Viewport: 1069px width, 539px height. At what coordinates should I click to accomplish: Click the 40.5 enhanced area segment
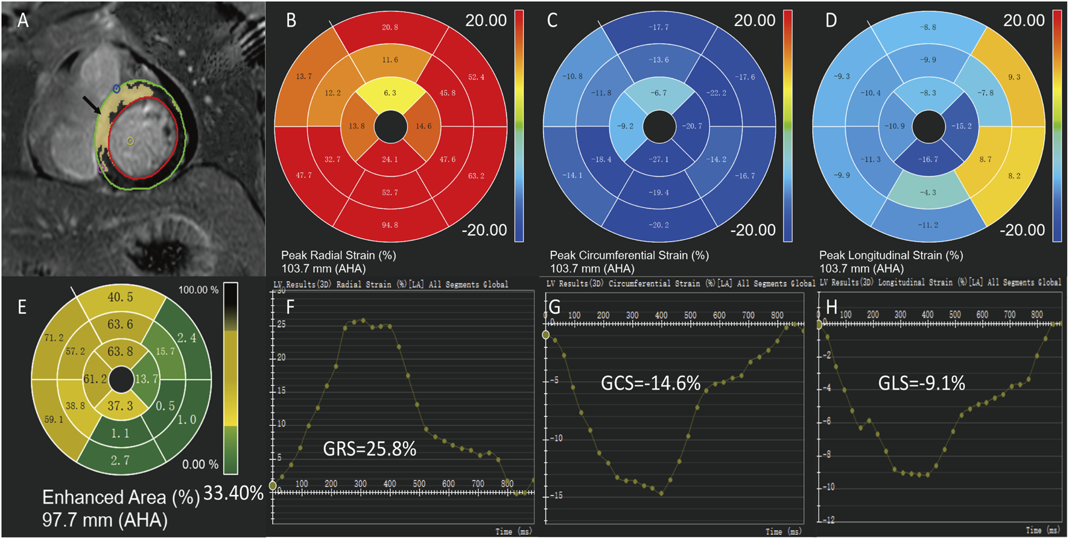[x=121, y=298]
